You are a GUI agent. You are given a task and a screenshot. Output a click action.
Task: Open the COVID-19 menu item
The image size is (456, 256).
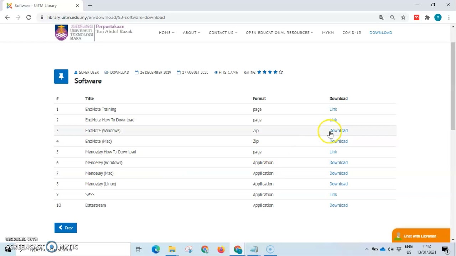click(352, 33)
